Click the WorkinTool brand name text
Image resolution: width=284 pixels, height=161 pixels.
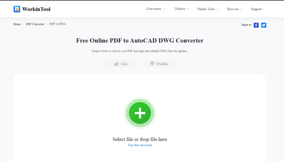click(36, 9)
